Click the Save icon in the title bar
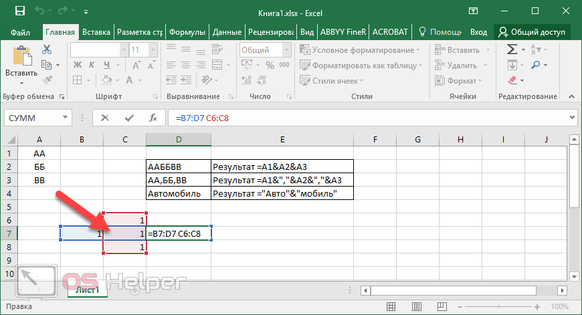Image resolution: width=582 pixels, height=315 pixels. (19, 11)
